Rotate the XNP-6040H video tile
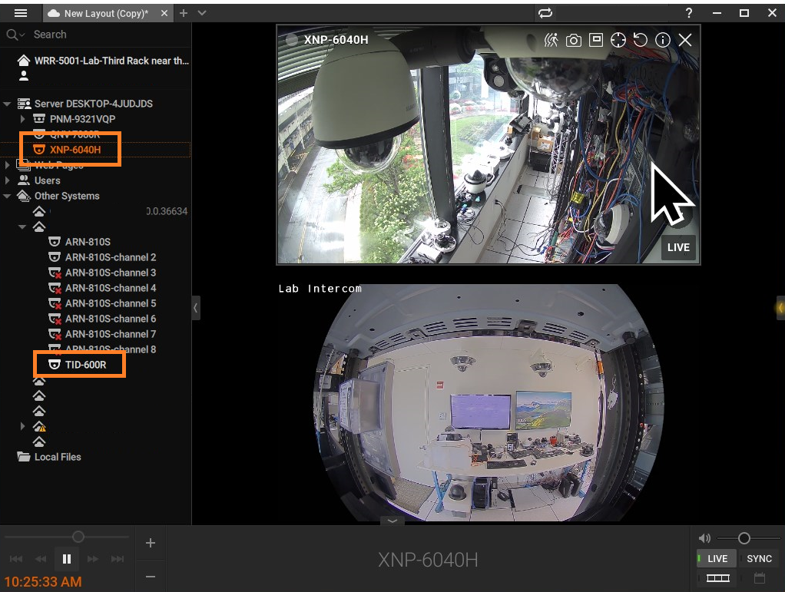Viewport: 785px width, 592px height. point(641,40)
